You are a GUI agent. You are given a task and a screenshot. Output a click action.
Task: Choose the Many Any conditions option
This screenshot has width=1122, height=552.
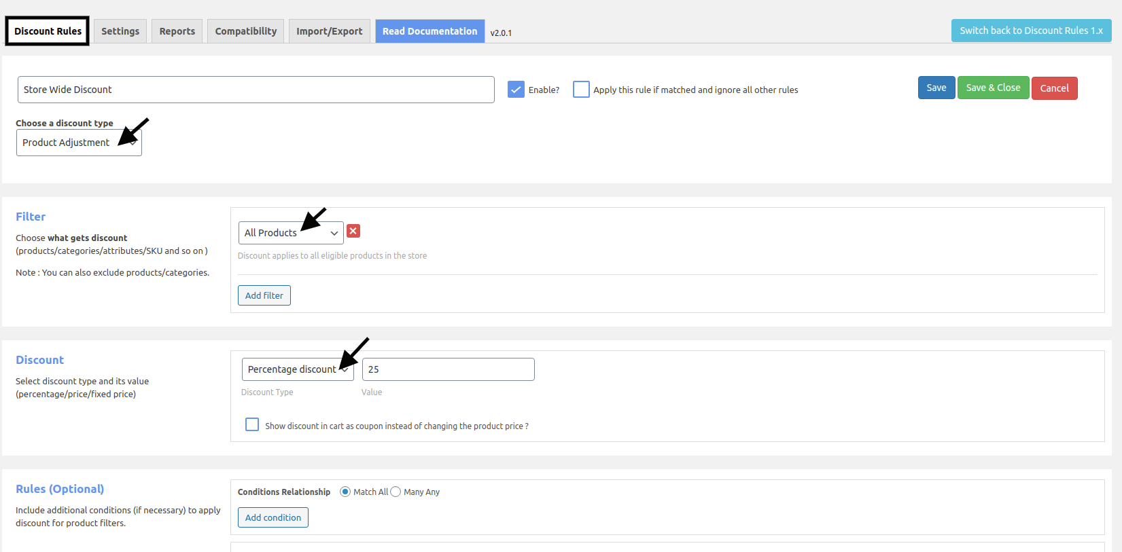pos(396,492)
